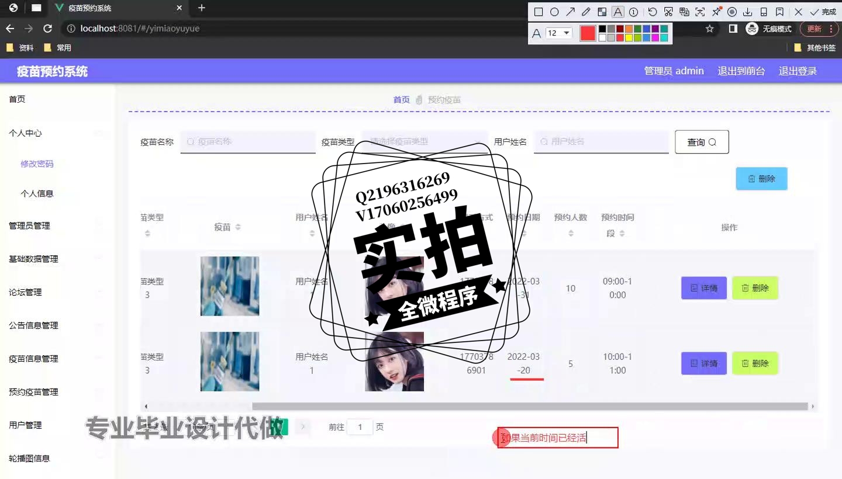Click the scissors capture icon

click(668, 12)
